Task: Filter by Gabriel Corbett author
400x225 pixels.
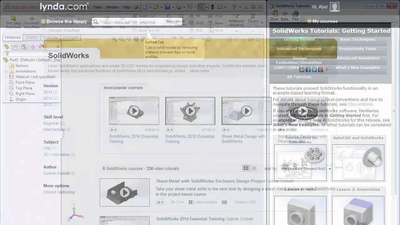Action: 59,173
